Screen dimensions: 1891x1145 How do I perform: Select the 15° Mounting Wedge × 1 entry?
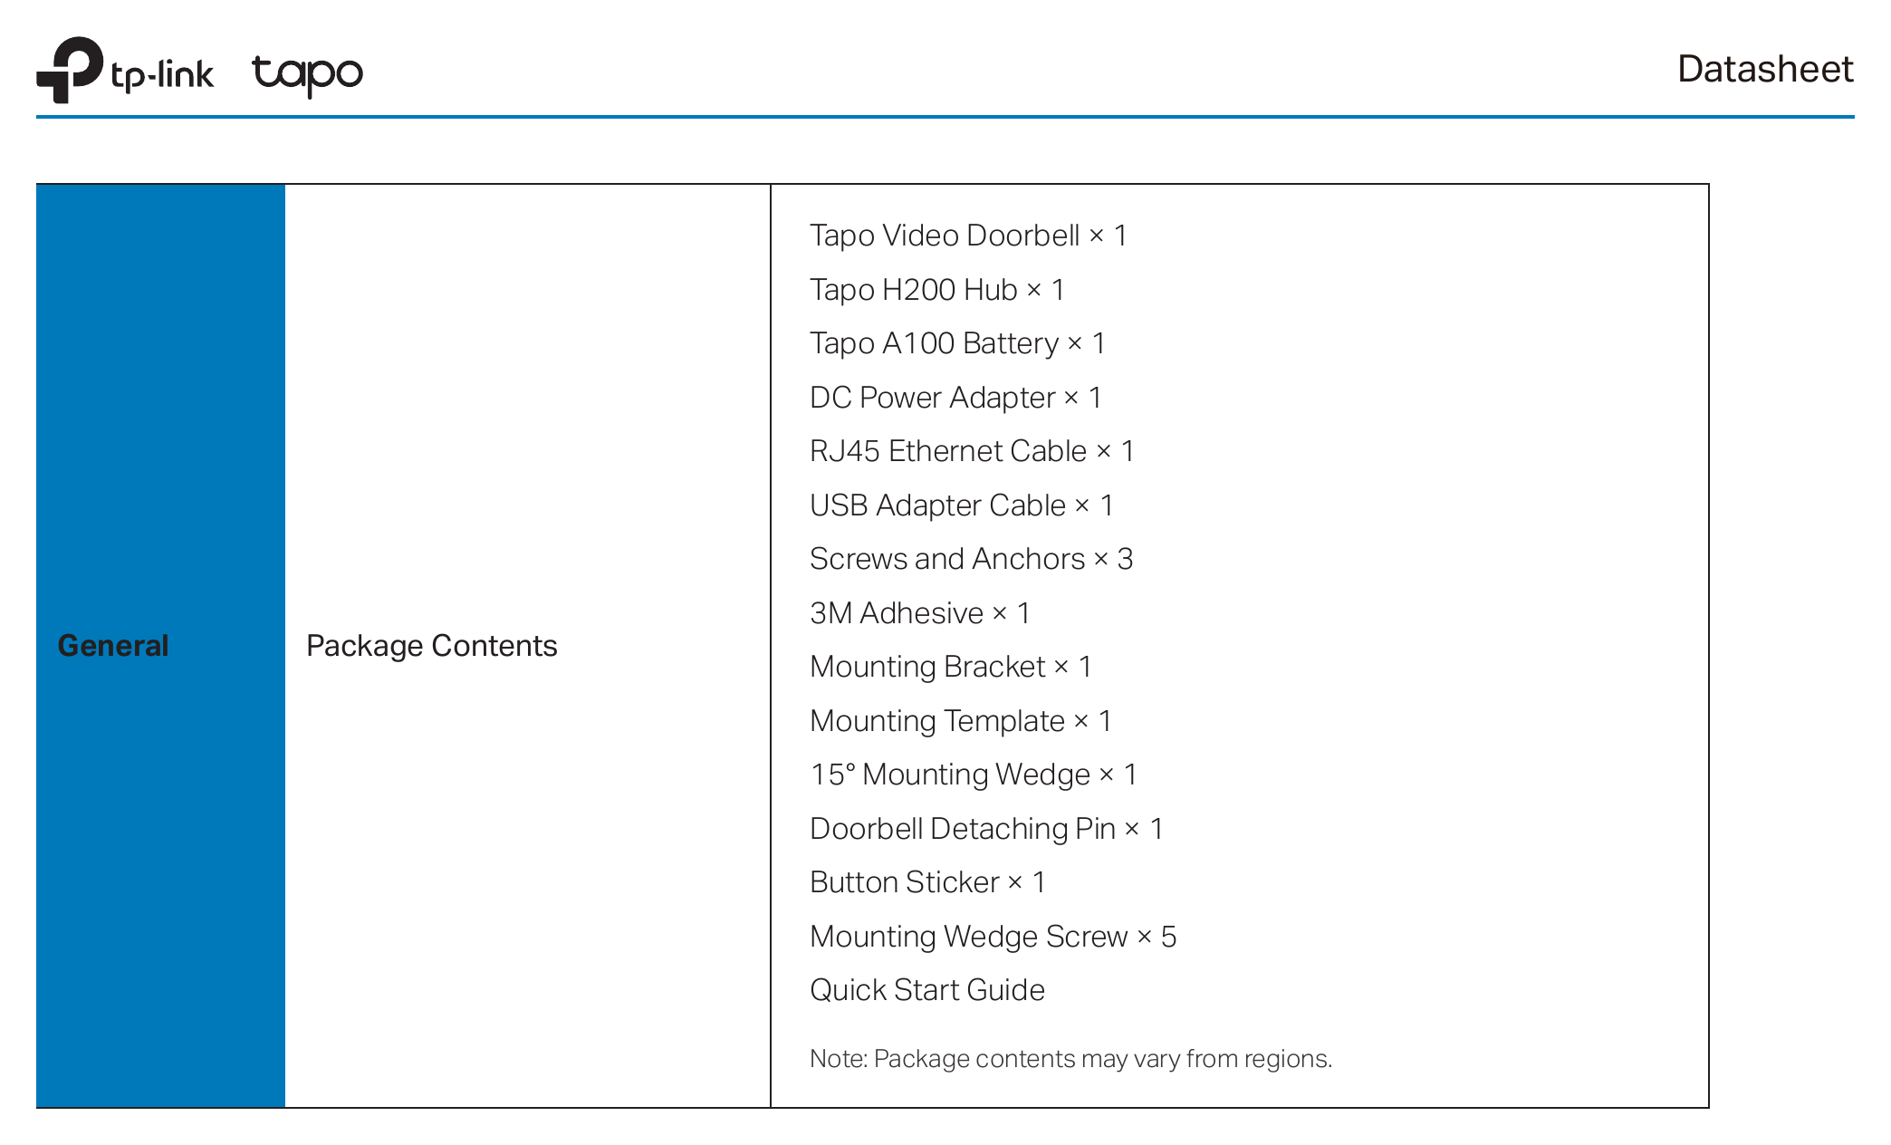pyautogui.click(x=974, y=775)
